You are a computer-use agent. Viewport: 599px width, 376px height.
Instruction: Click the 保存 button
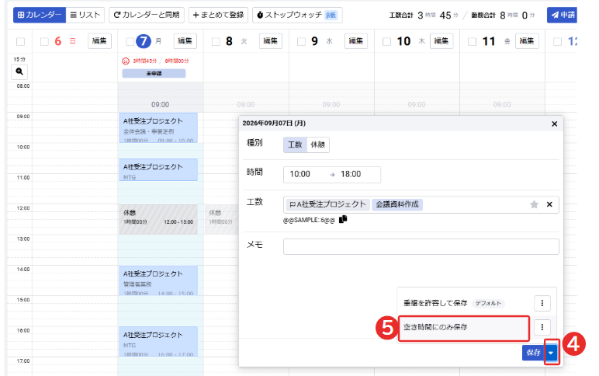(534, 353)
